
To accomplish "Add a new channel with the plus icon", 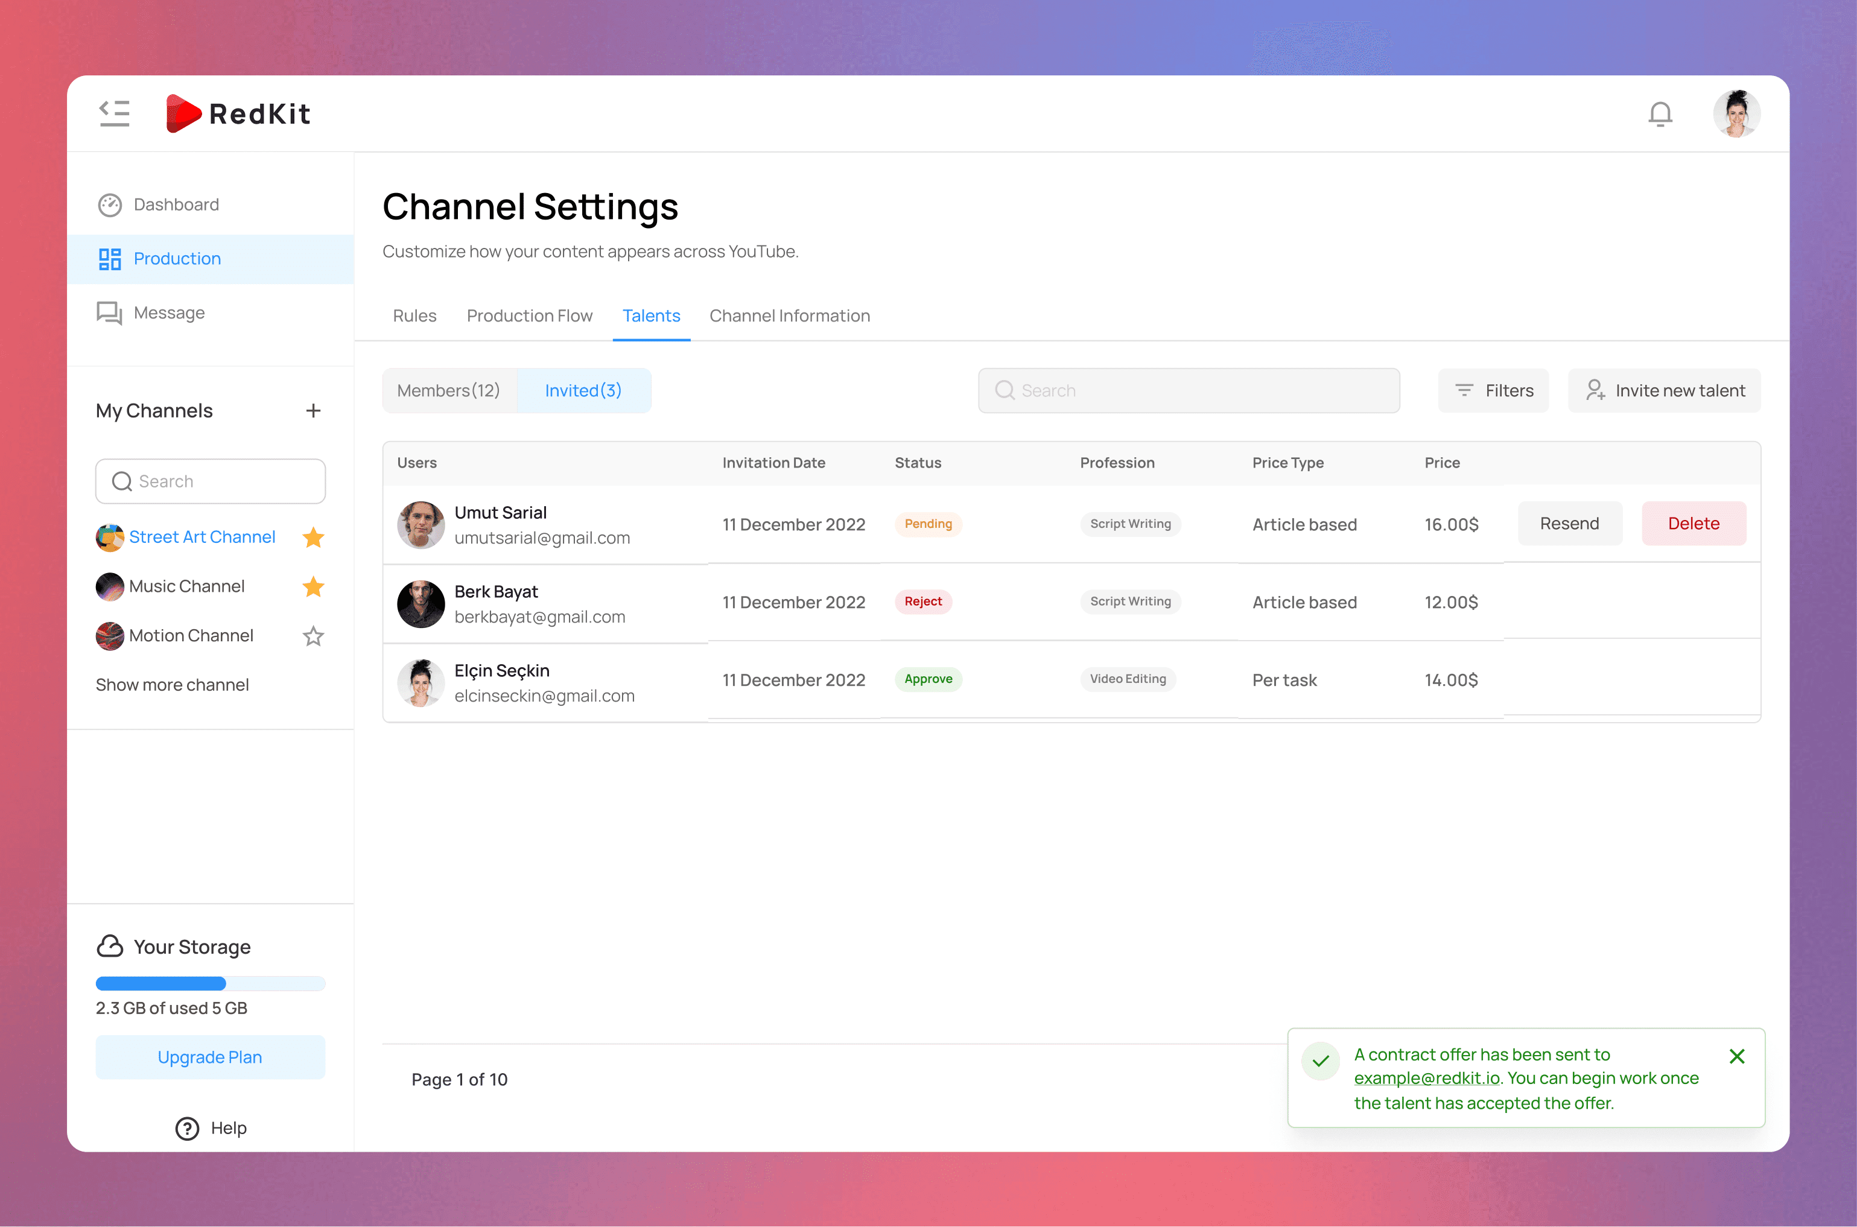I will [x=313, y=411].
